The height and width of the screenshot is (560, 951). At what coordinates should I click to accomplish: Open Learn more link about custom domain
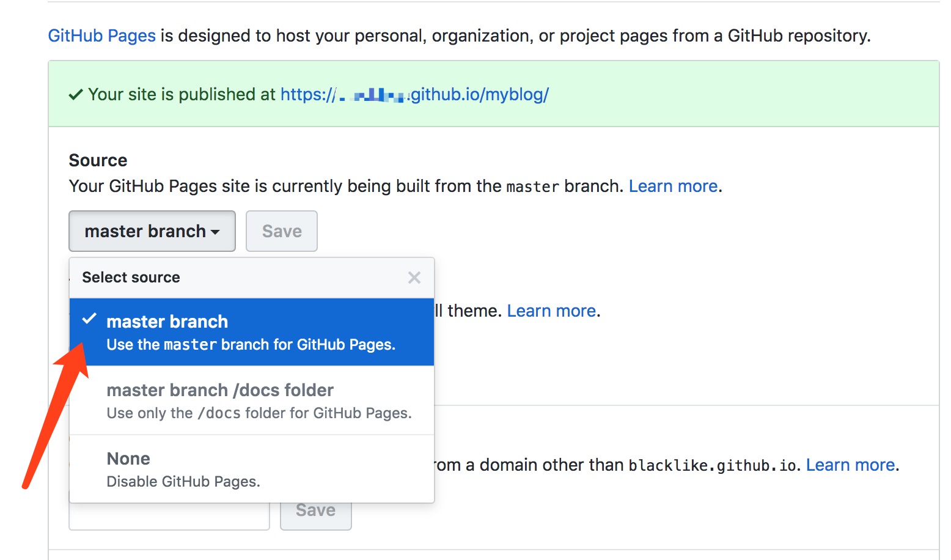pyautogui.click(x=850, y=465)
